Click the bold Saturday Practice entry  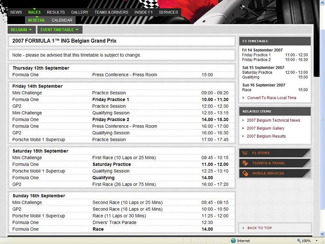(112, 164)
